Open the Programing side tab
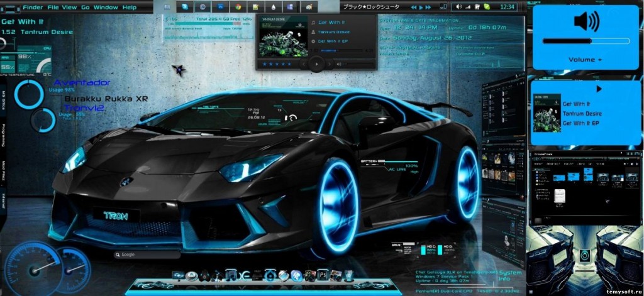Screen dimensions: 644x296 [x=3, y=134]
